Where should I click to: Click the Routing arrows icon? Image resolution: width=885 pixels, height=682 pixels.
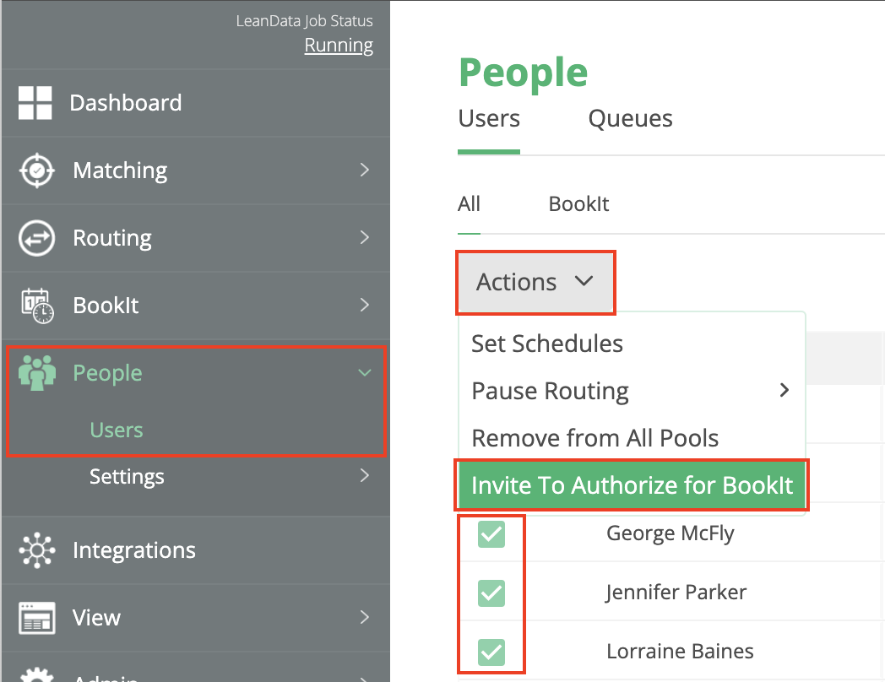(x=36, y=238)
